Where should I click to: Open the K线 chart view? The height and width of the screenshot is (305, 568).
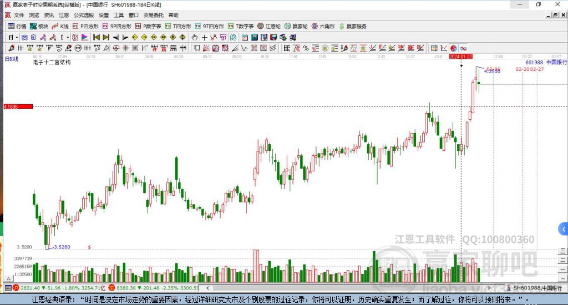pyautogui.click(x=60, y=26)
